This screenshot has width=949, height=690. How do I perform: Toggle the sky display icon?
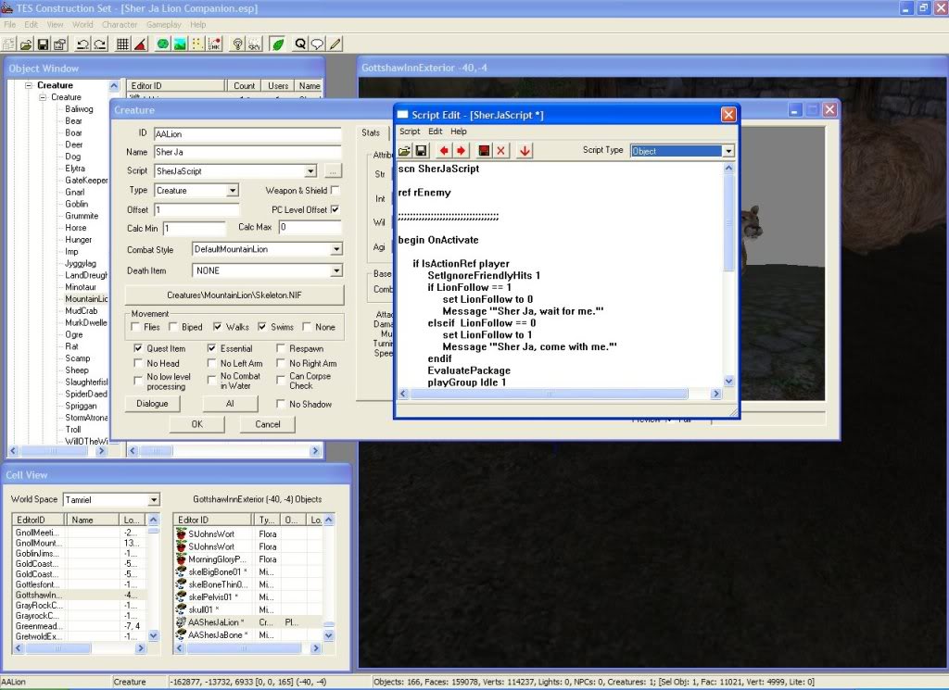click(255, 44)
